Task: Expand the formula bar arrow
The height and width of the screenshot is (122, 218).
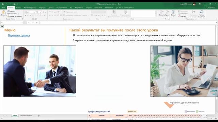Action: pos(217,23)
